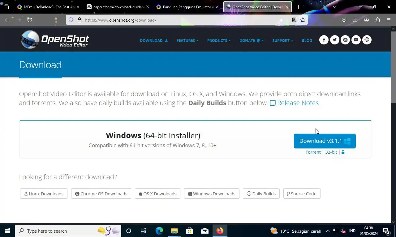This screenshot has width=396, height=237.
Task: Open the list all tabs dropdown arrow
Action: [x=334, y=7]
